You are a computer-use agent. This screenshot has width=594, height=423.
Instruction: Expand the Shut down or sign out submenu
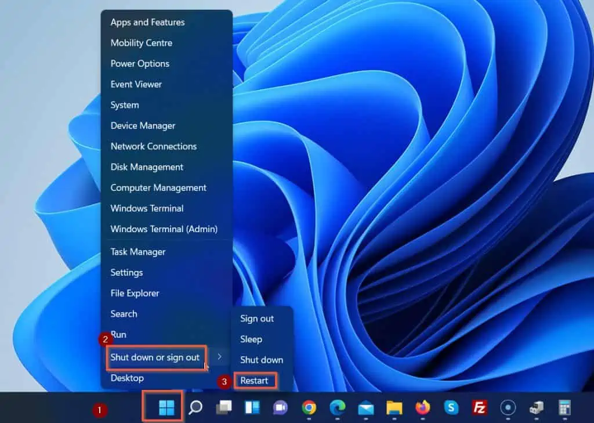pyautogui.click(x=155, y=357)
